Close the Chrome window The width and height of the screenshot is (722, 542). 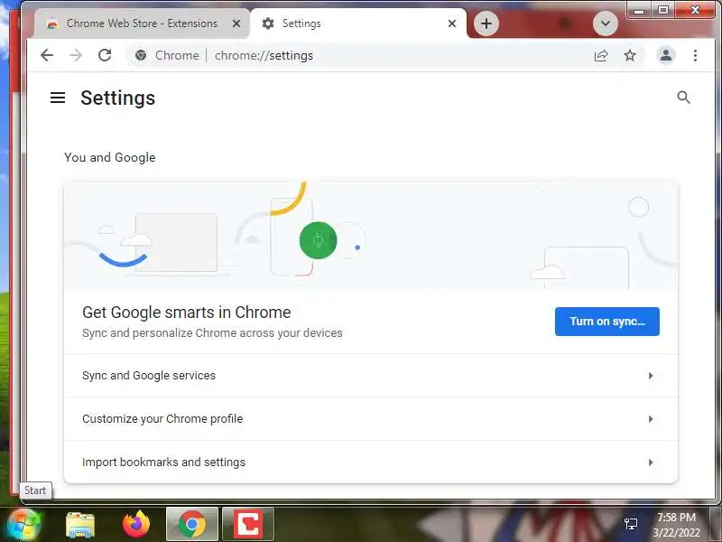click(x=695, y=10)
